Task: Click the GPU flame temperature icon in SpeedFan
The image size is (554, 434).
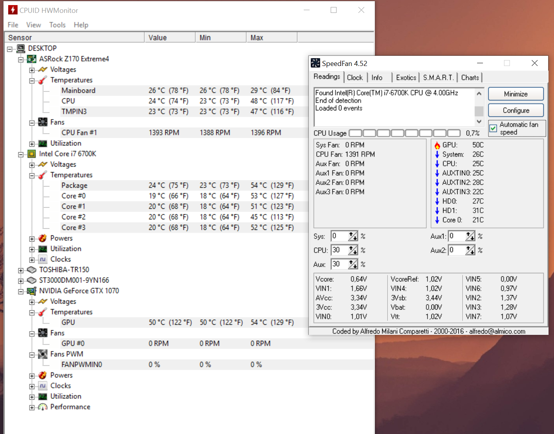Action: point(437,145)
